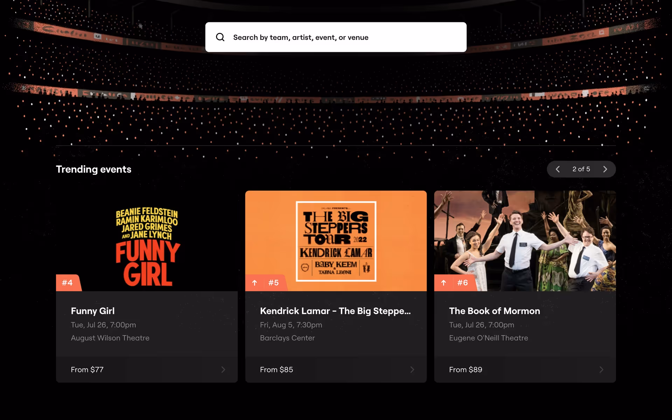The height and width of the screenshot is (420, 672).
Task: Click 'From $89' price button
Action: coord(465,370)
